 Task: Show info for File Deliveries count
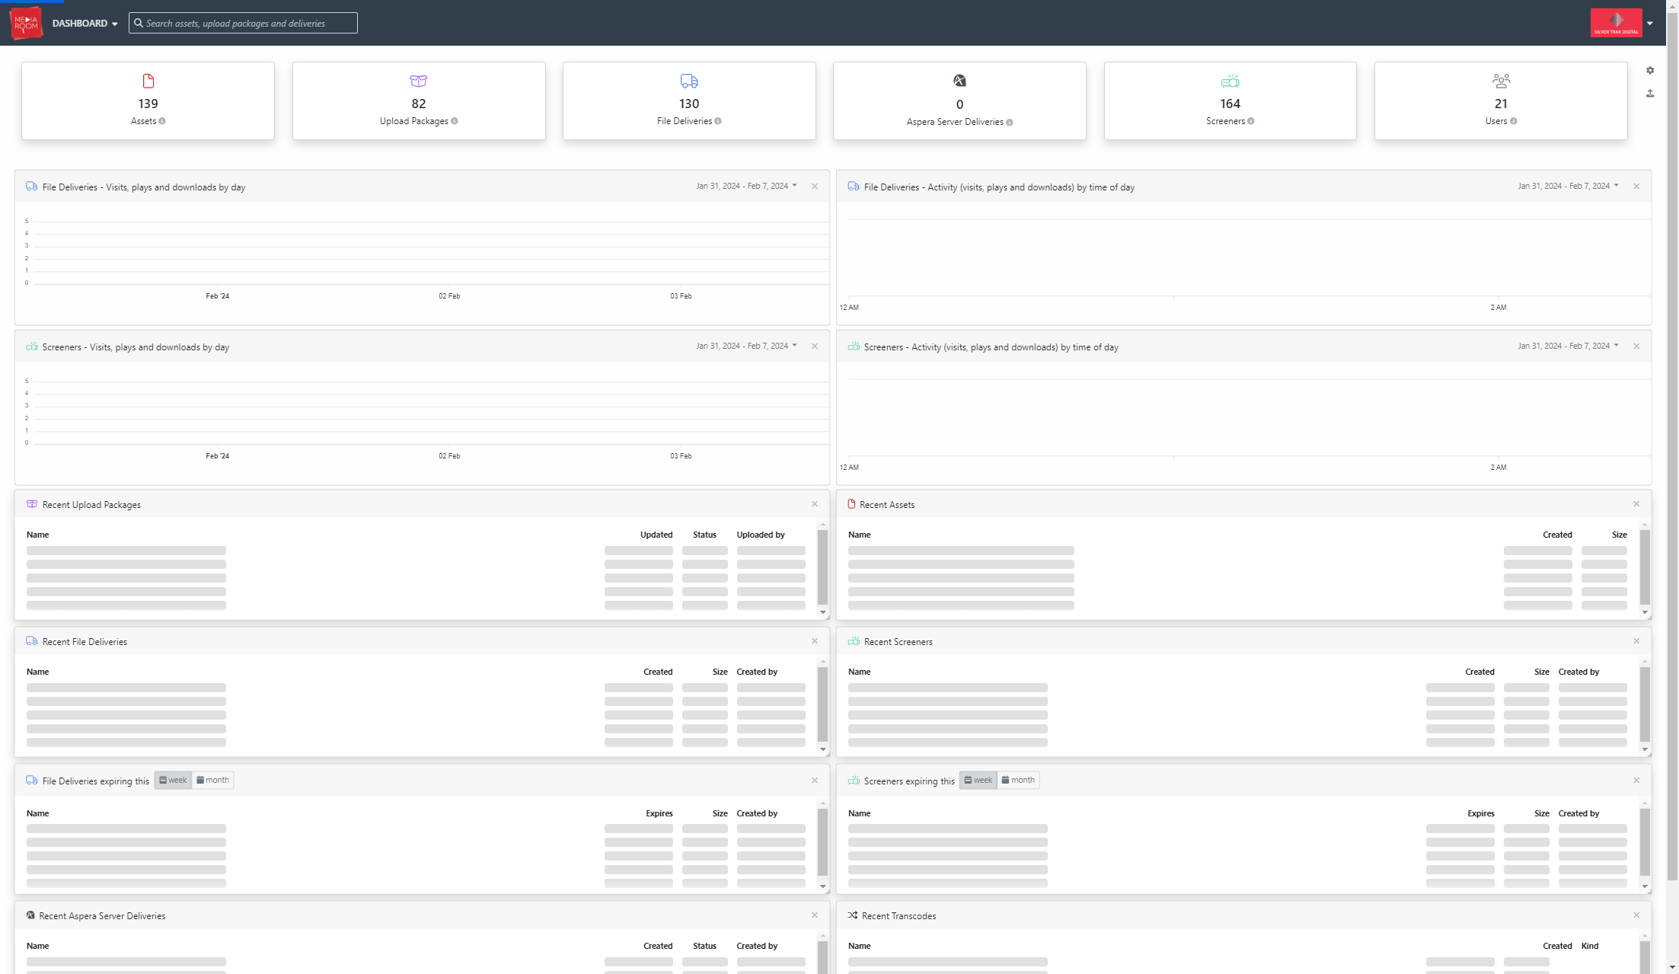pyautogui.click(x=718, y=121)
